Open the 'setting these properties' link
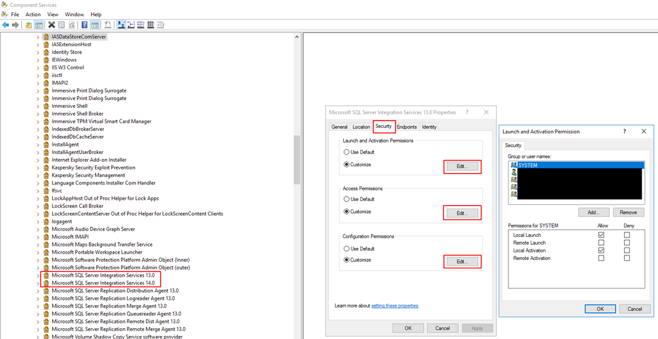 [395, 306]
